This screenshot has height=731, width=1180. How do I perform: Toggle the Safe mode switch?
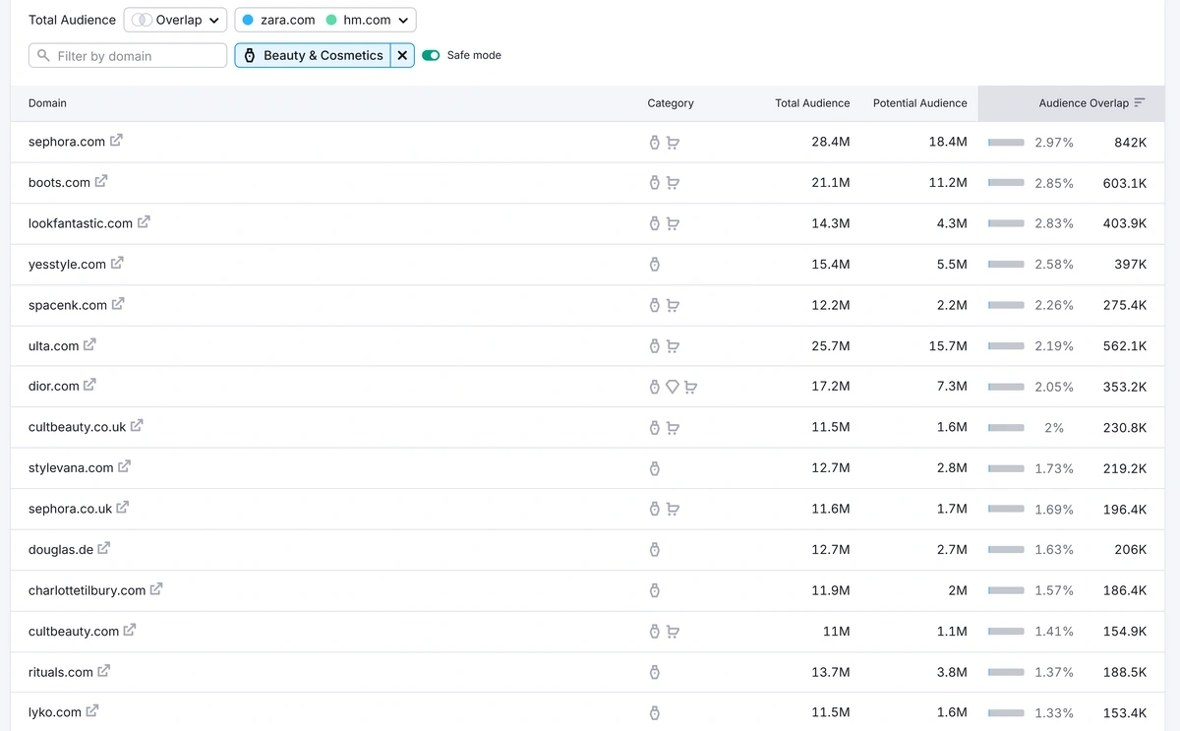[431, 55]
